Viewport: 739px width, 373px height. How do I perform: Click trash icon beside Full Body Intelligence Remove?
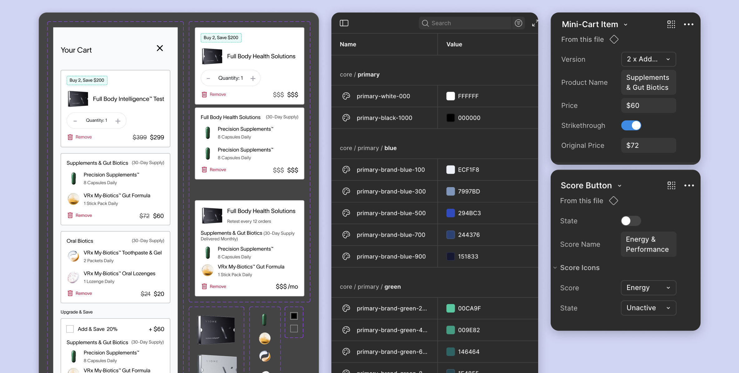tap(70, 137)
